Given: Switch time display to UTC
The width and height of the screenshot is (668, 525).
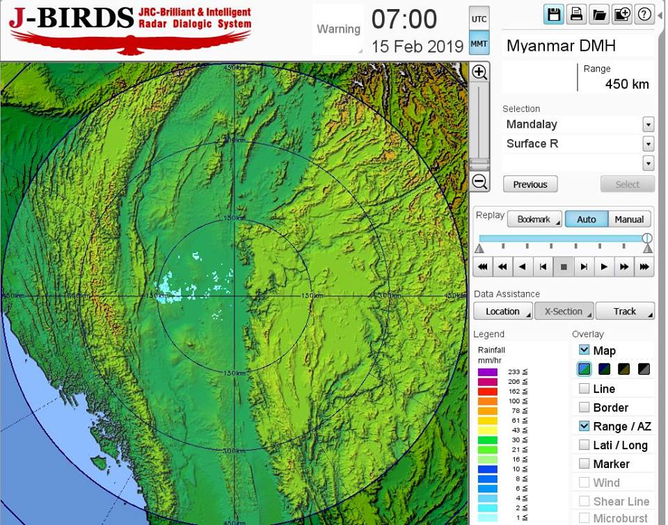Looking at the screenshot, I should point(479,19).
